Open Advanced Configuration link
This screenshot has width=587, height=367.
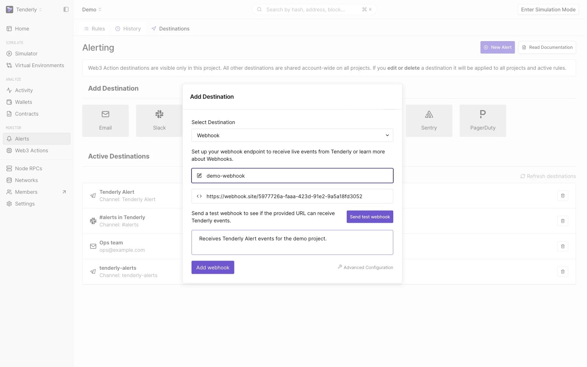pos(365,268)
